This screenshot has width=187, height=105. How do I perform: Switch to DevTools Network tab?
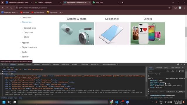point(37,64)
